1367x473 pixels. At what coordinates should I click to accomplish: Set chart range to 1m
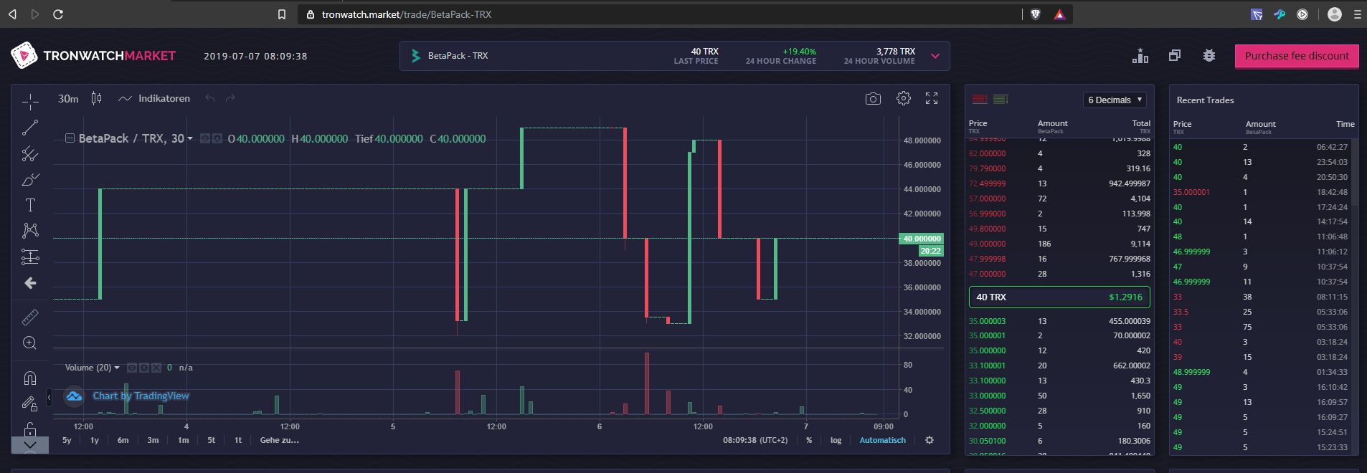click(x=184, y=440)
